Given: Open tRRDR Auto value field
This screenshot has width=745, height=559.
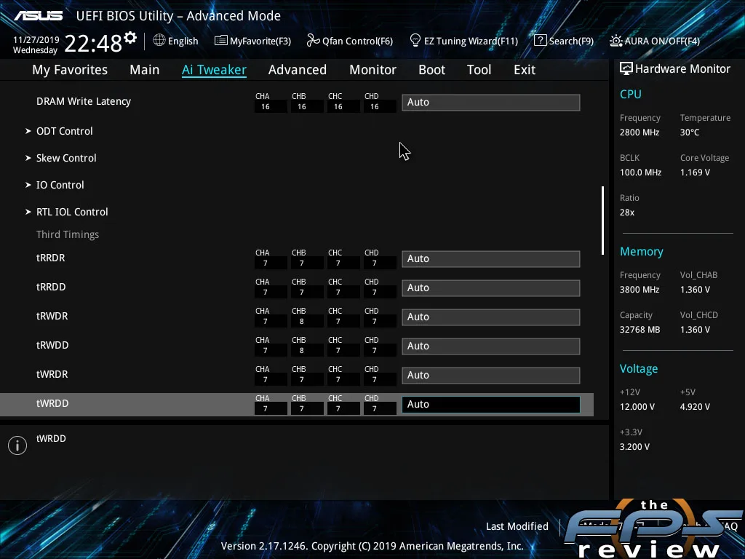Looking at the screenshot, I should [x=491, y=259].
